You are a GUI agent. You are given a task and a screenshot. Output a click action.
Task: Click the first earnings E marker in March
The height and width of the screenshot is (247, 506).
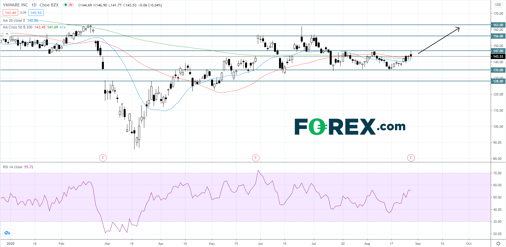(x=103, y=158)
